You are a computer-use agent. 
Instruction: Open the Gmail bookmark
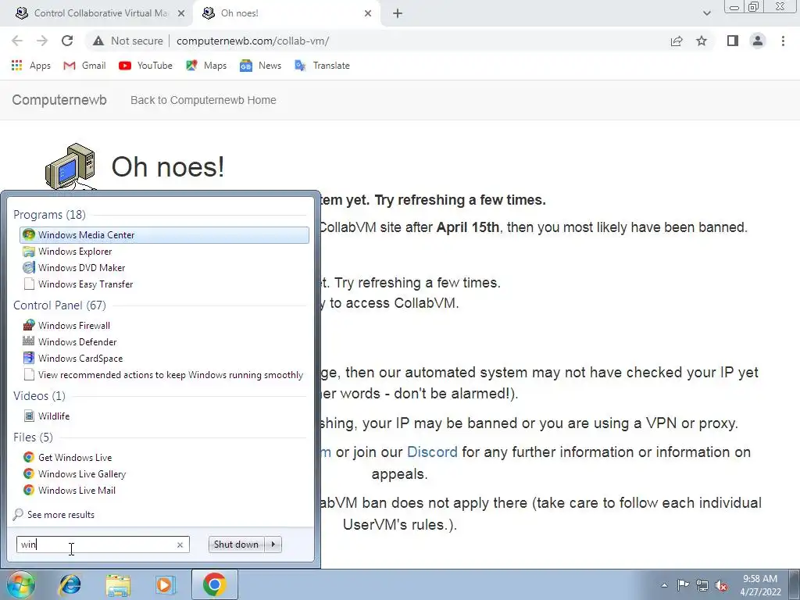pos(84,66)
